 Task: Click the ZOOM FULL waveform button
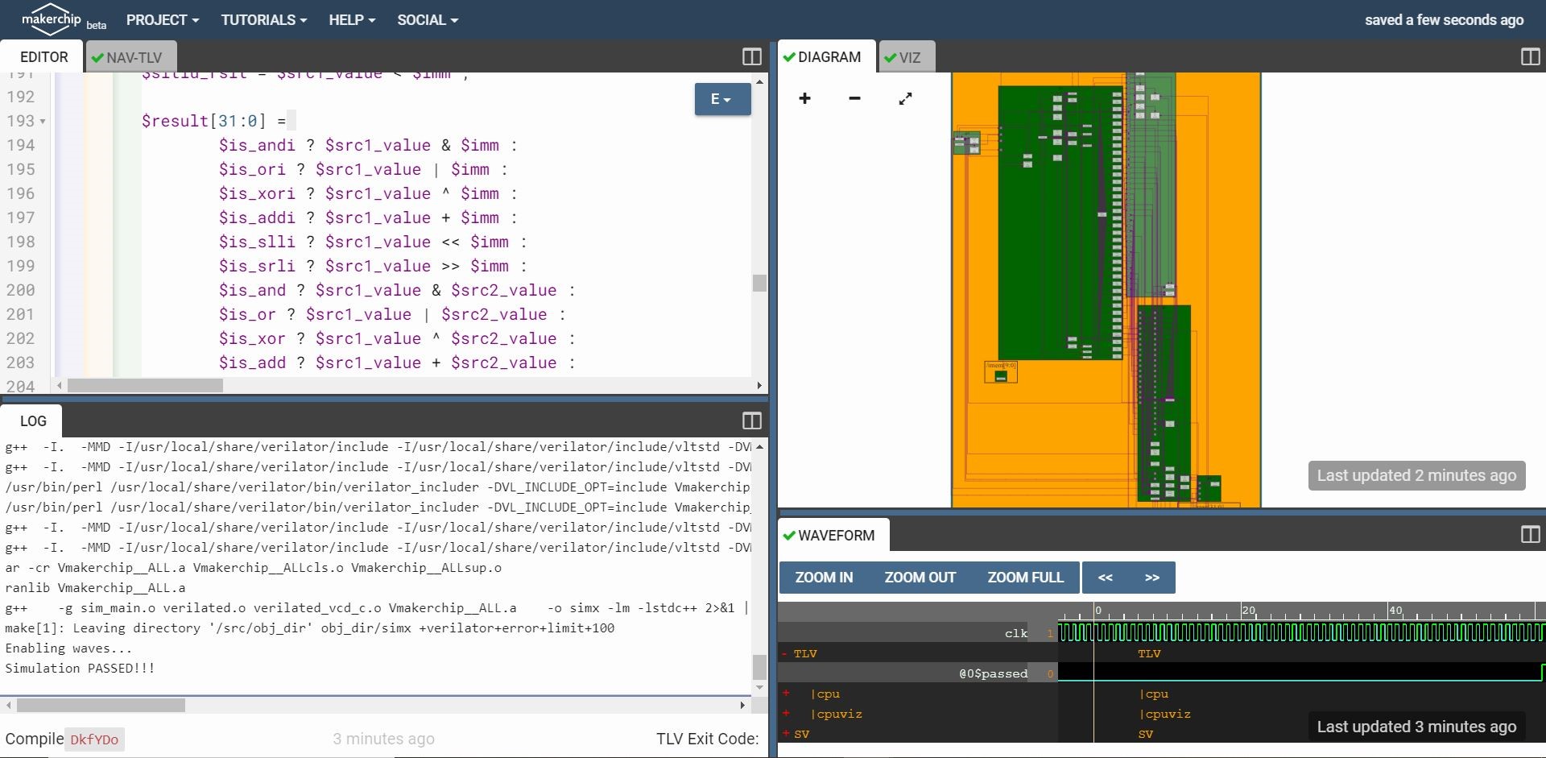[x=1024, y=577]
